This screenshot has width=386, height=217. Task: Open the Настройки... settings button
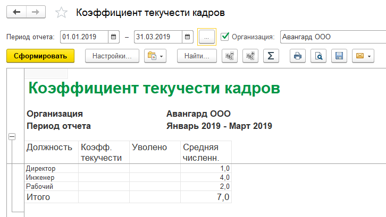112,56
